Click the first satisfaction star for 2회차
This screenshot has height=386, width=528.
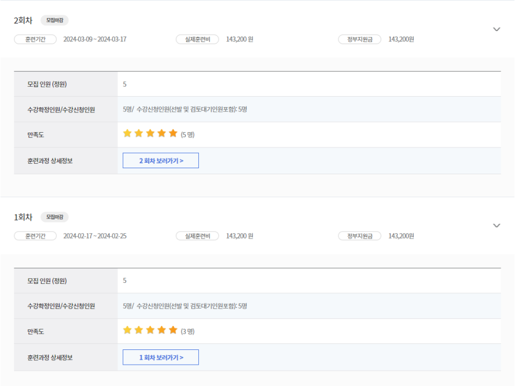point(127,133)
